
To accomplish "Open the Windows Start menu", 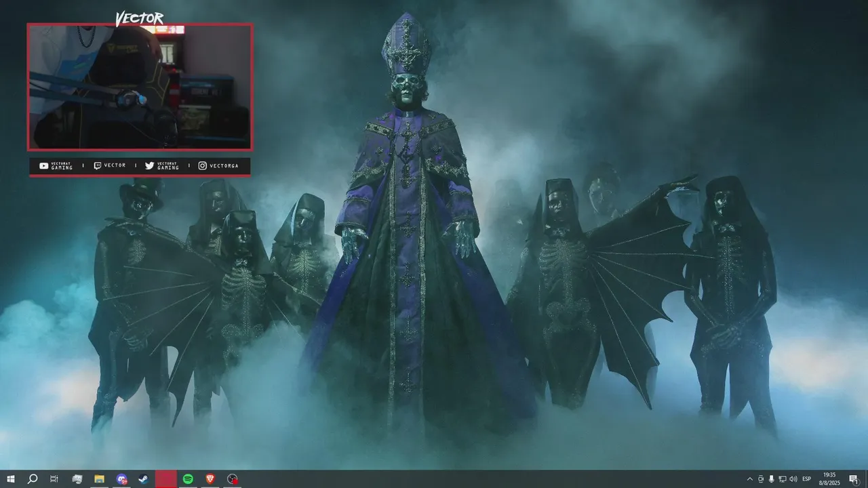I will coord(11,479).
